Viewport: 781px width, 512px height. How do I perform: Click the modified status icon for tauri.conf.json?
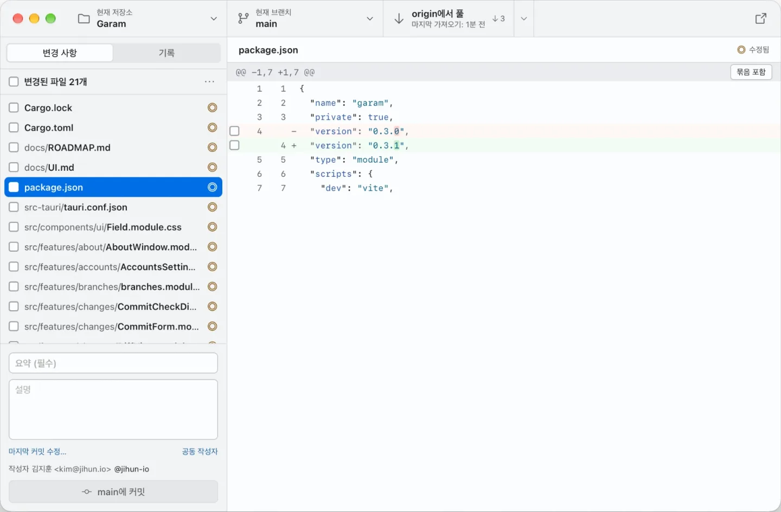213,207
